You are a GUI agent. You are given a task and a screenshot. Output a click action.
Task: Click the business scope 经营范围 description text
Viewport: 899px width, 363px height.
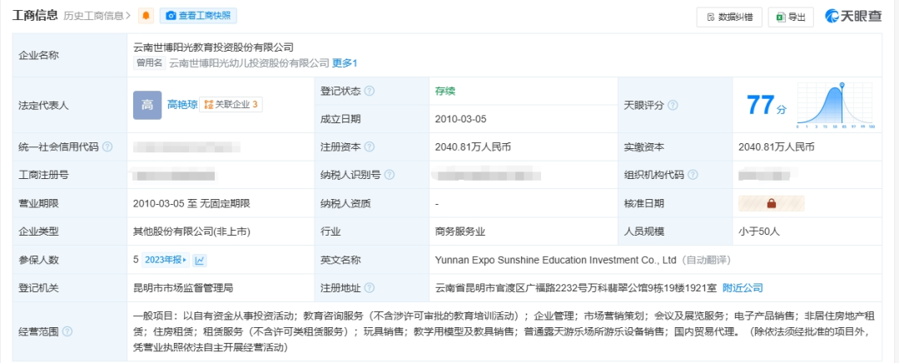click(504, 331)
